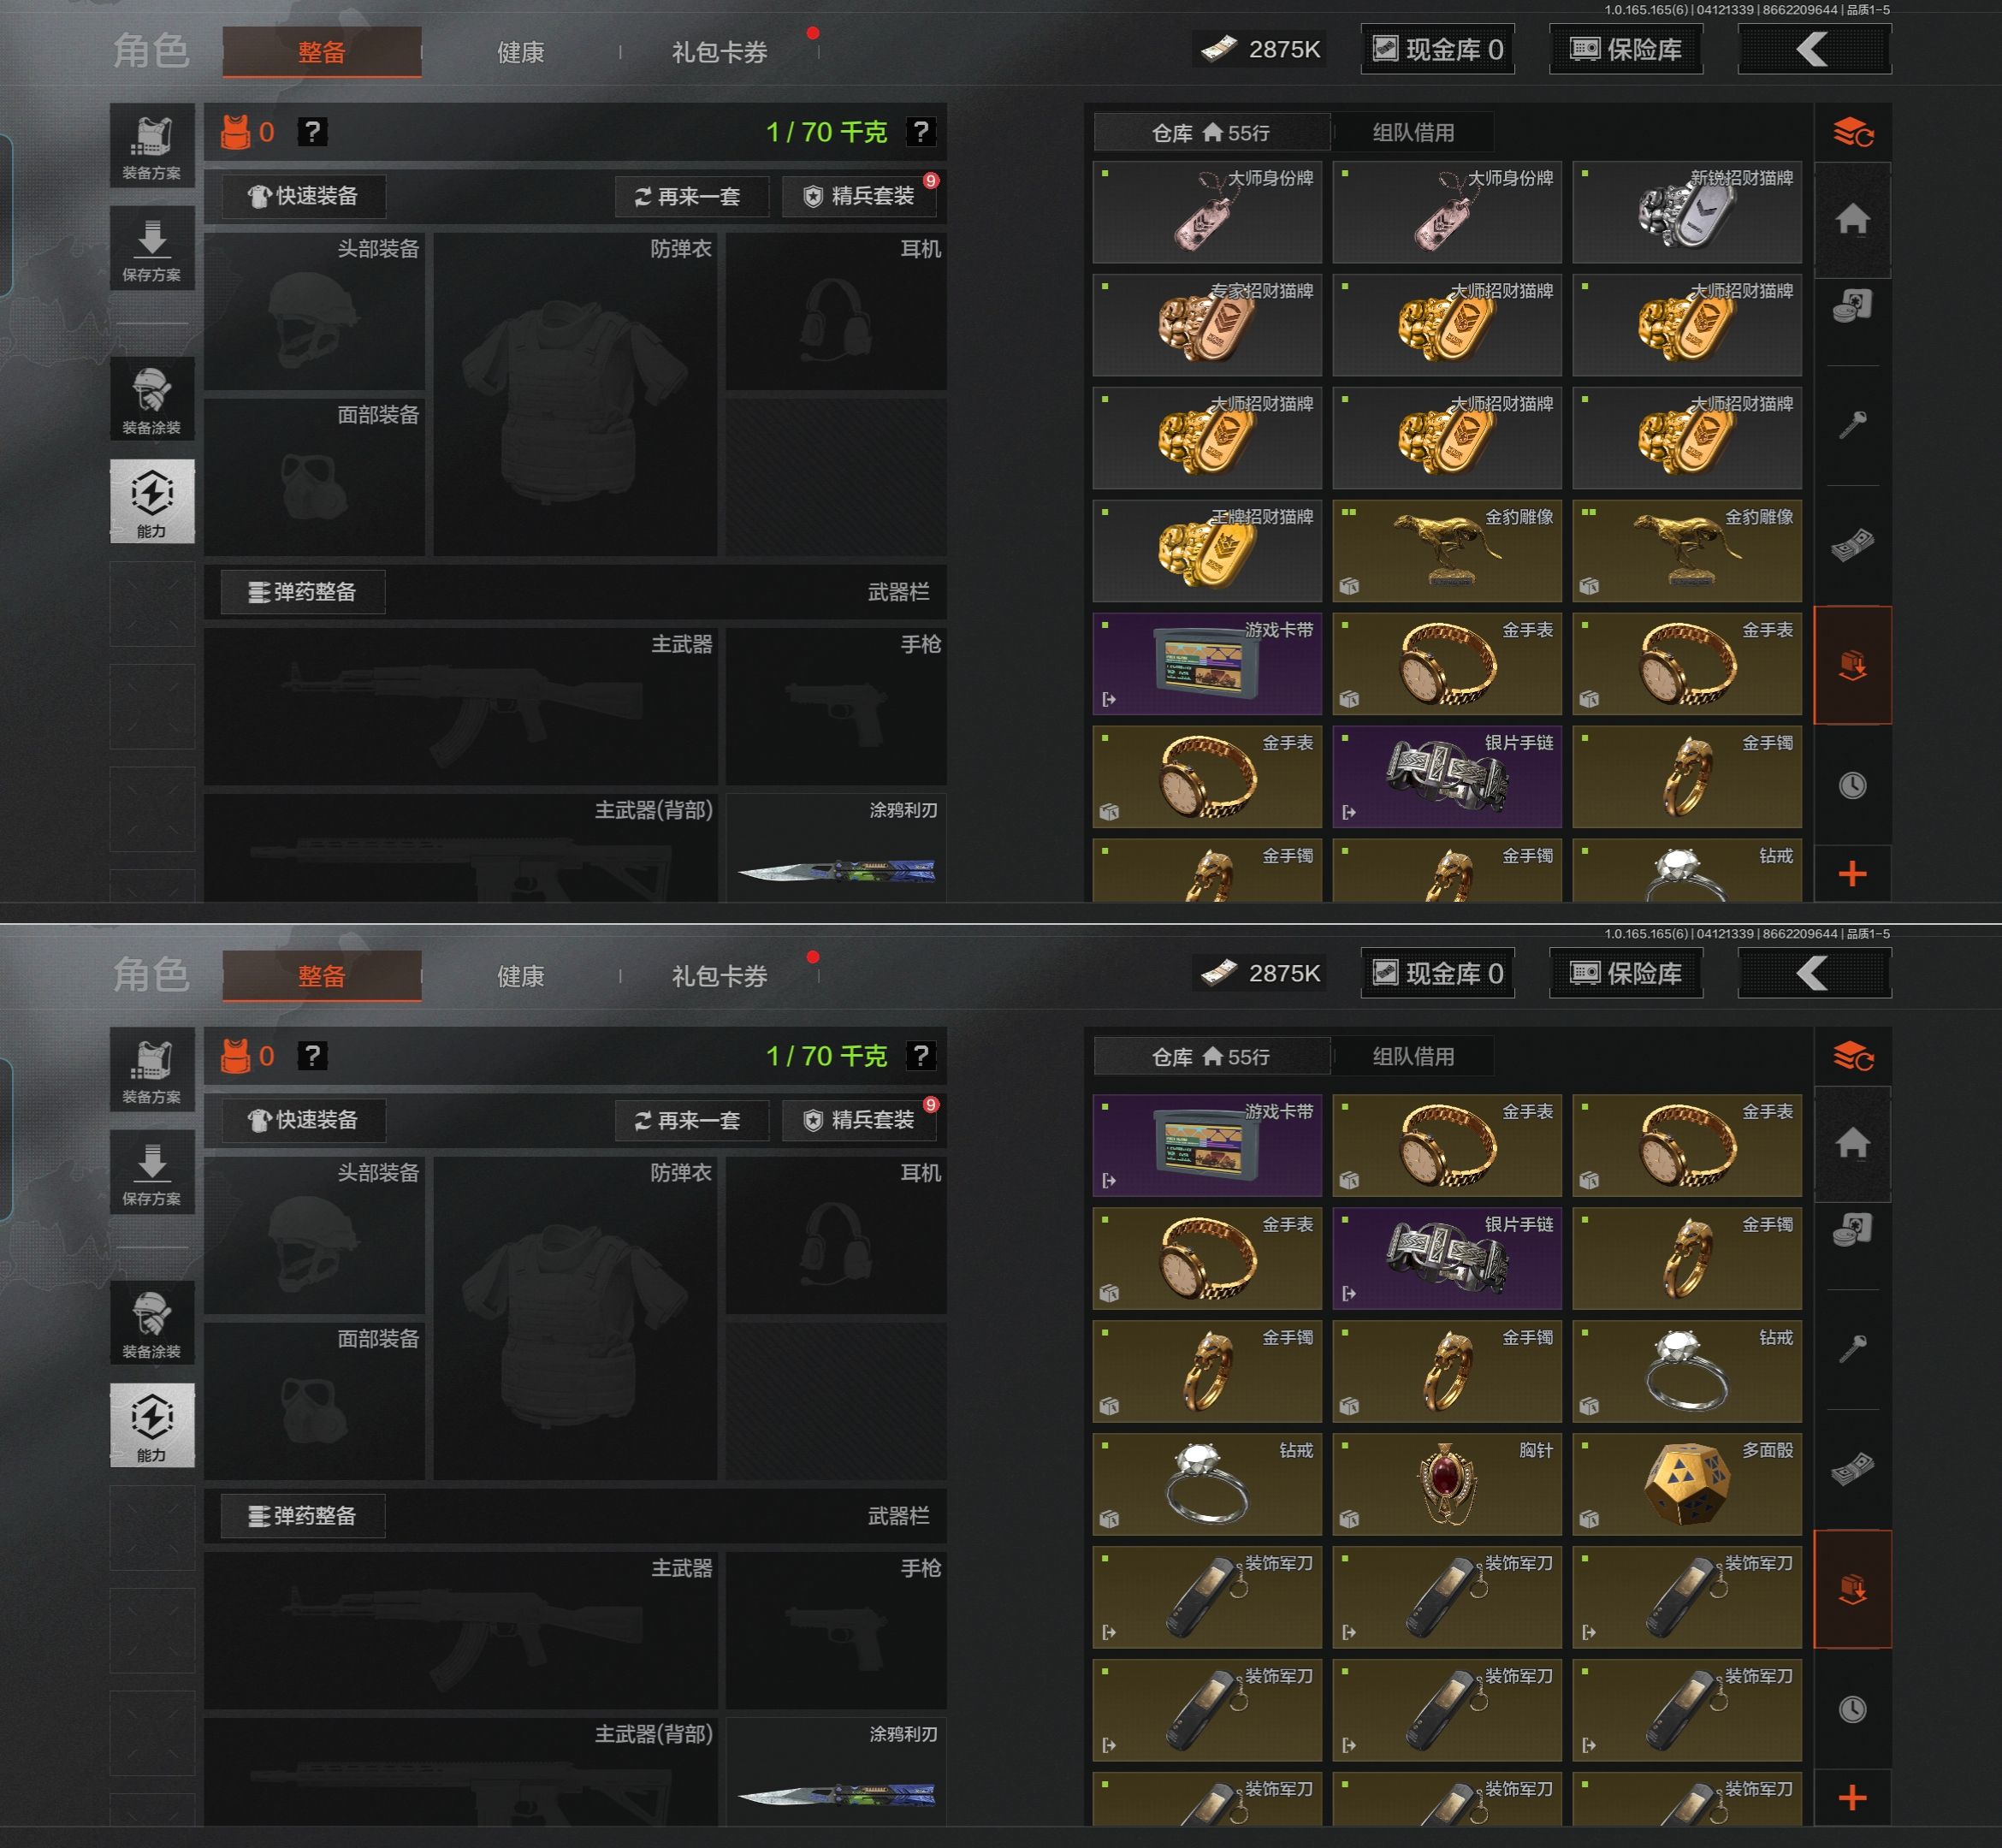The width and height of the screenshot is (2002, 1848).
Task: Click clock history icon in lower warehouse sidebar
Action: point(1852,1709)
